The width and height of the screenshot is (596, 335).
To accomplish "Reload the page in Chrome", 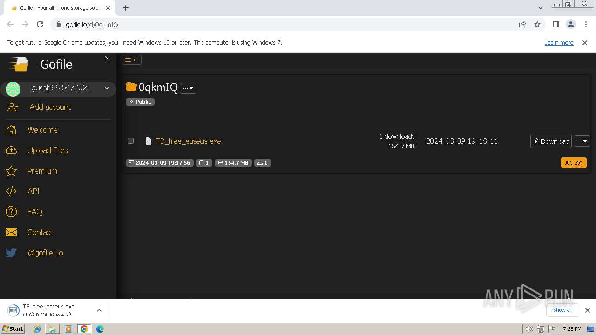I will pos(40,24).
